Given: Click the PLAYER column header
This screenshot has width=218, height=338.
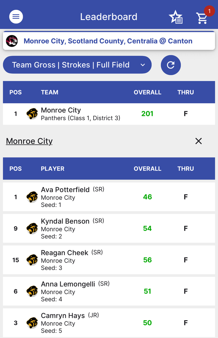Looking at the screenshot, I should pos(53,169).
